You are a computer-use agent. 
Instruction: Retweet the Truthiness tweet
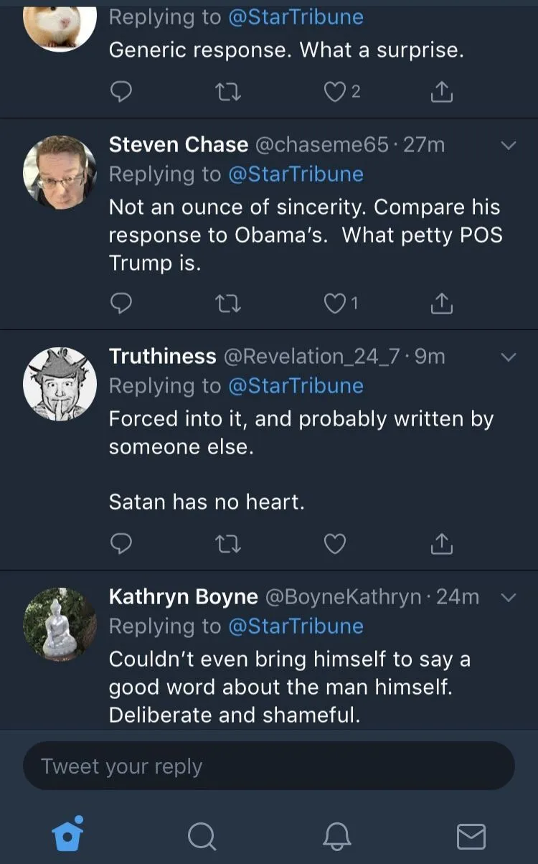[x=228, y=545]
